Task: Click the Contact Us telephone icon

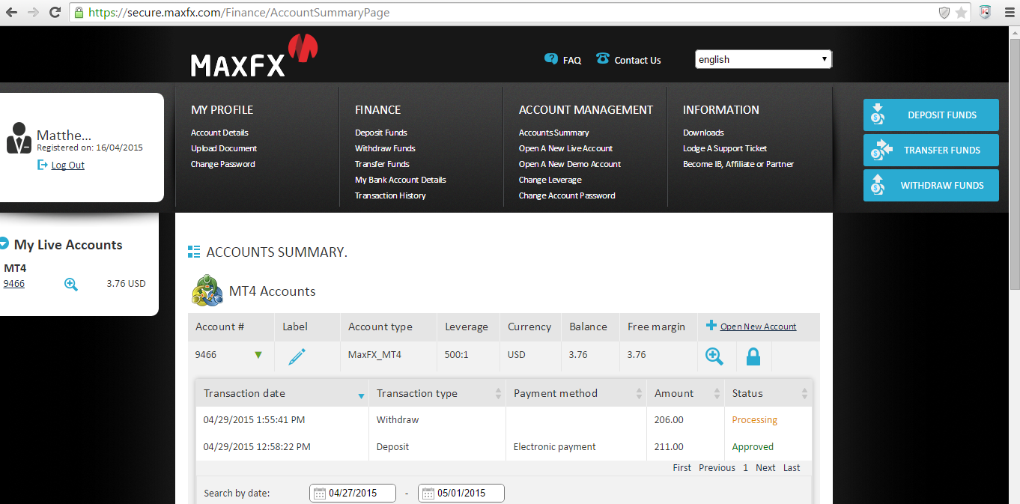Action: [x=603, y=58]
